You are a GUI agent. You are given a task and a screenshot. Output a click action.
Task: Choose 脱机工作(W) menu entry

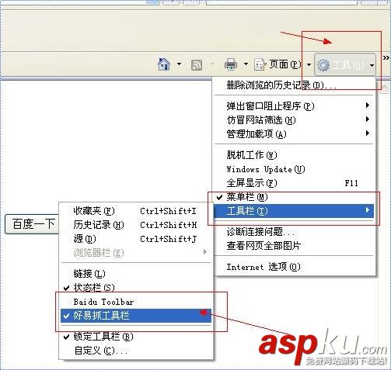coord(294,155)
